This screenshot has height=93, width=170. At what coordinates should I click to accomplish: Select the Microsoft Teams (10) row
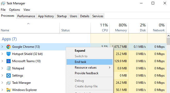[26, 61]
